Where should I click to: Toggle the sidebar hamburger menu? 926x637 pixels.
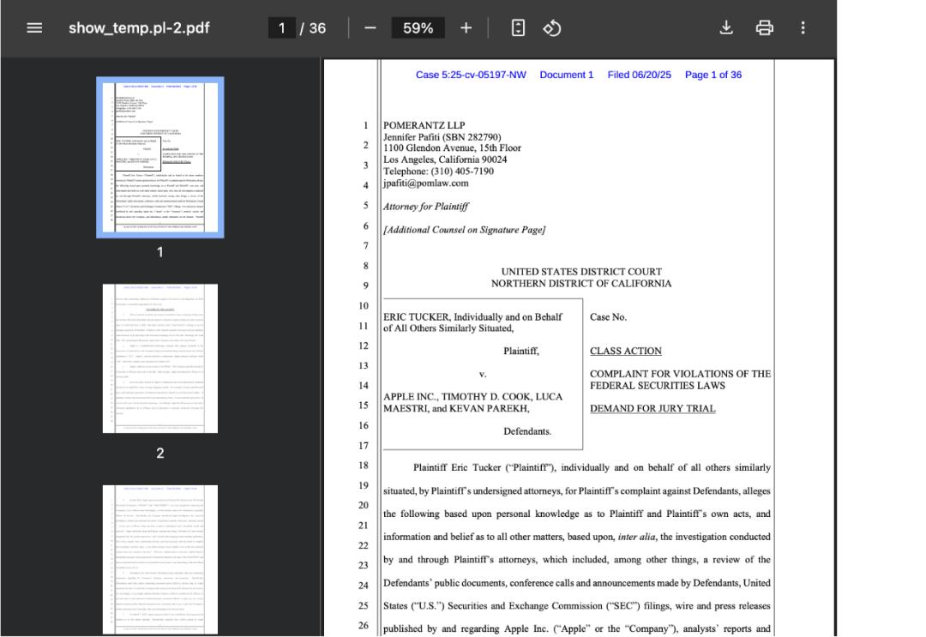click(x=34, y=27)
